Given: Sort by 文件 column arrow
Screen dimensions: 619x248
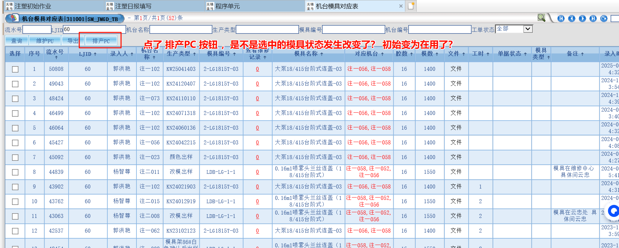Looking at the screenshot, I should pos(464,54).
